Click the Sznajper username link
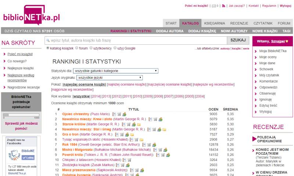294x176 pixels. (x=278, y=41)
